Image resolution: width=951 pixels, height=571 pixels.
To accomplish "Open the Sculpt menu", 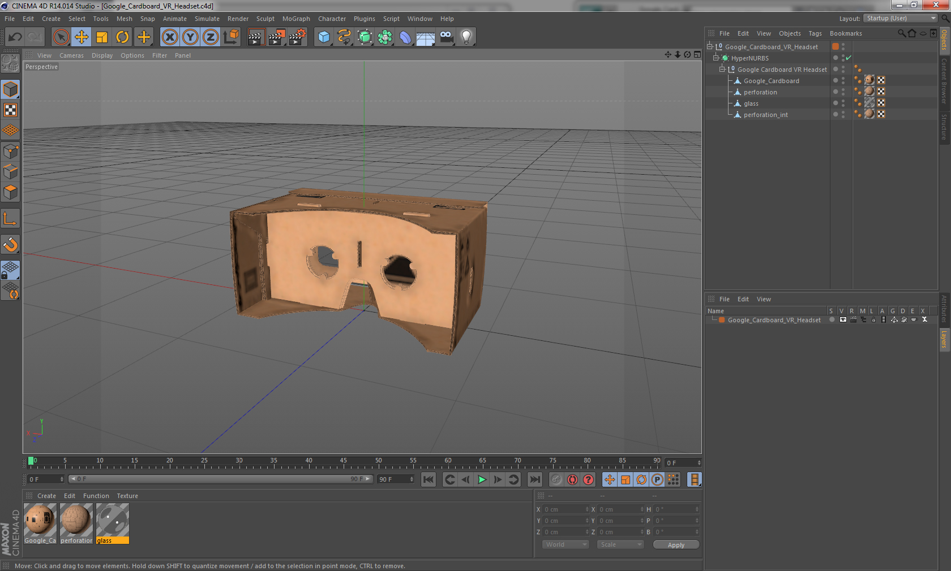I will click(x=265, y=19).
